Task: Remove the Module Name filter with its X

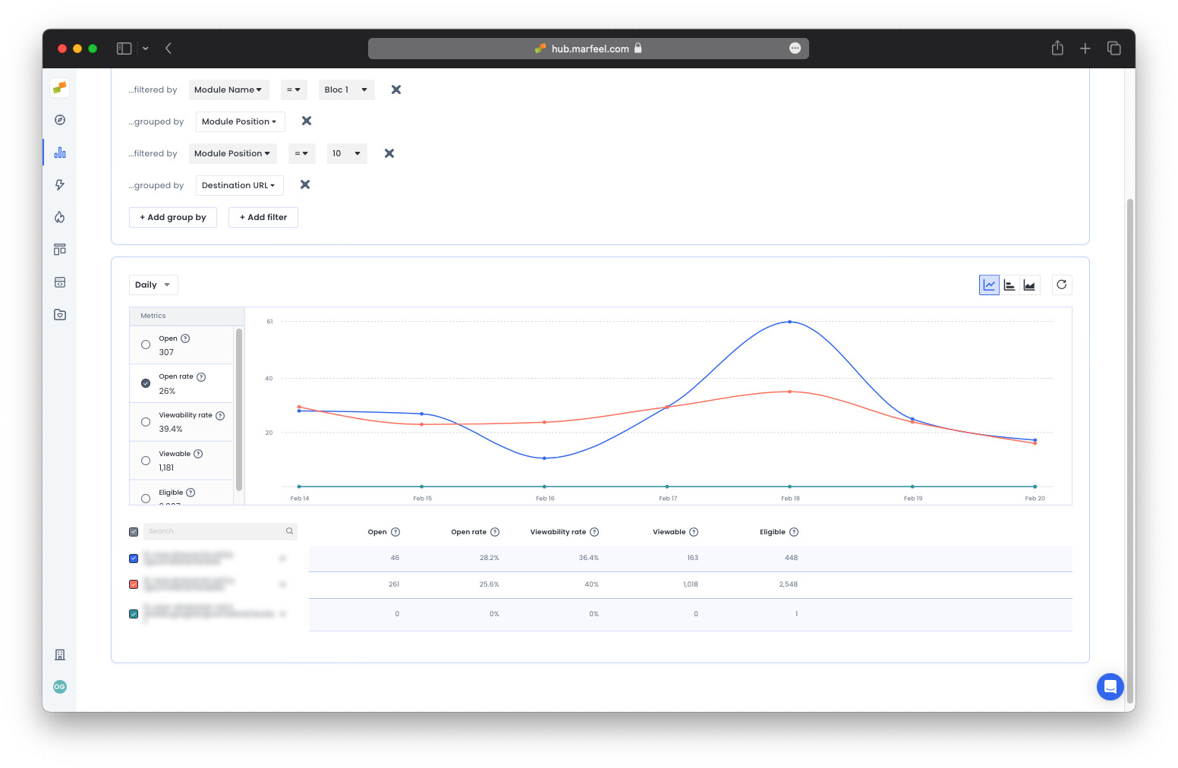Action: (x=395, y=90)
